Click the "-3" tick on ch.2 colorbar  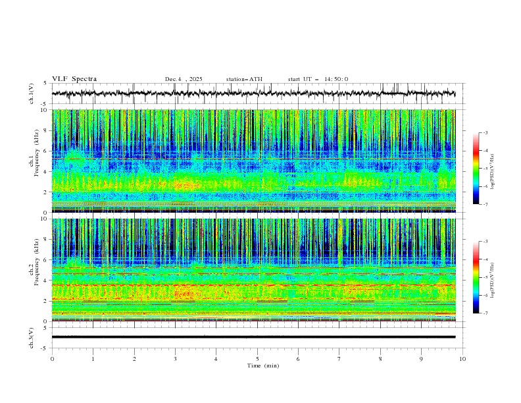[x=485, y=242]
